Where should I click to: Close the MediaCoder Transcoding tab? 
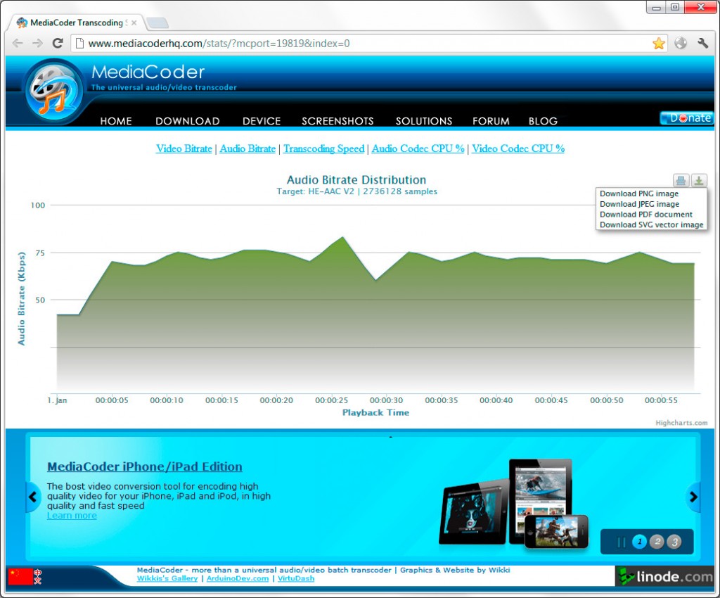pos(134,23)
